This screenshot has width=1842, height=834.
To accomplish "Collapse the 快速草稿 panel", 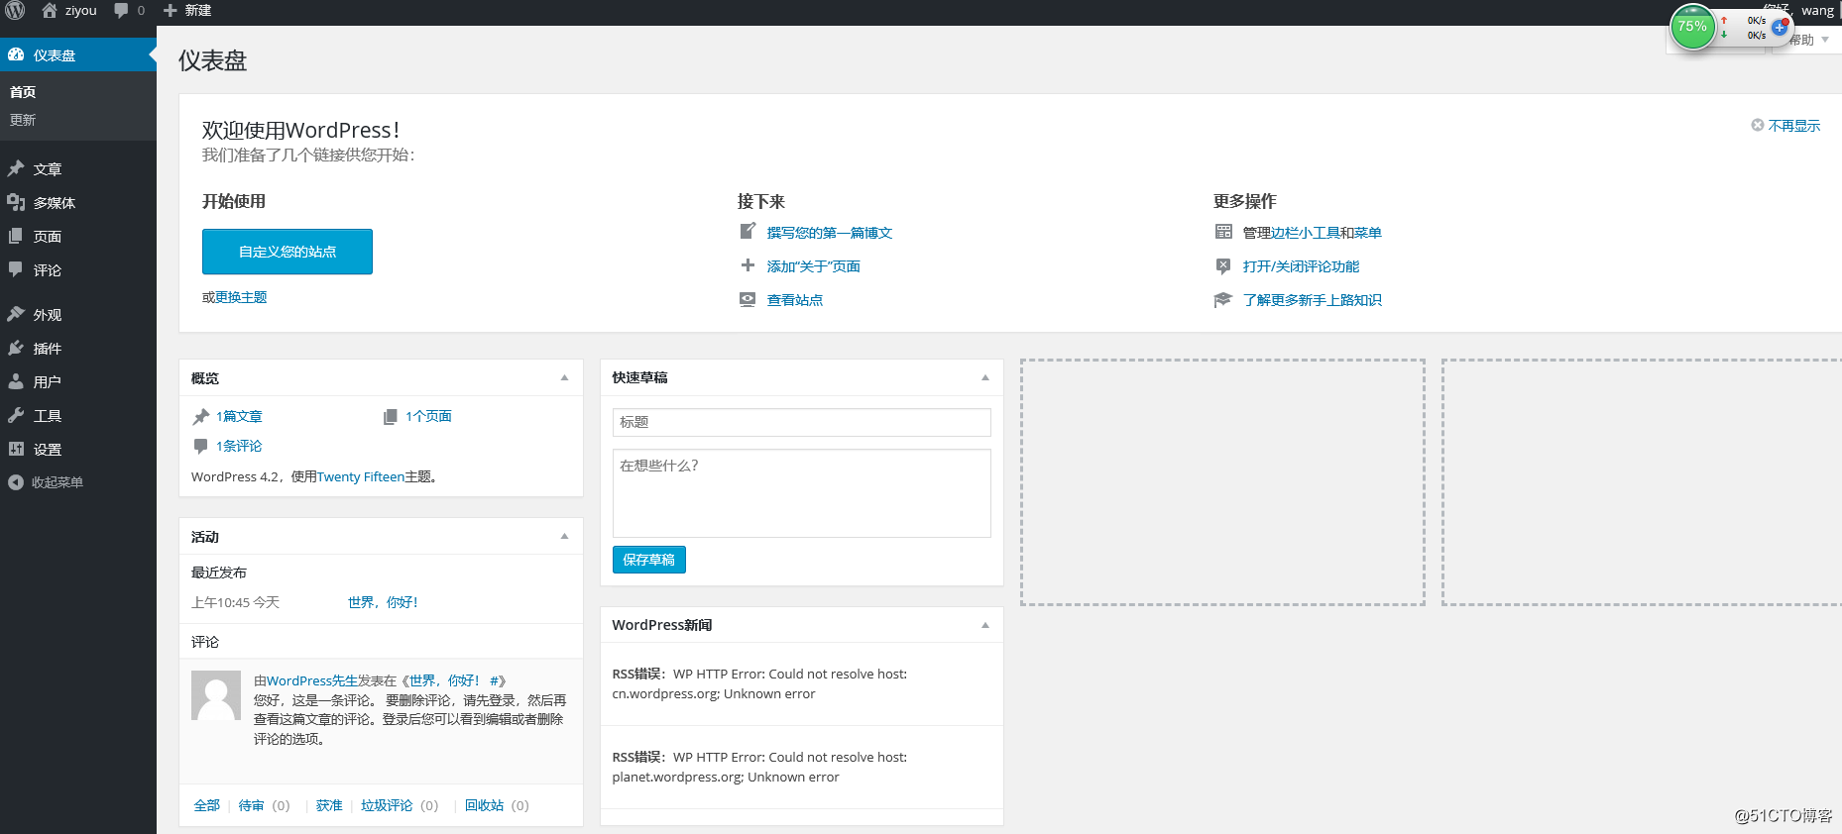I will click(x=984, y=377).
